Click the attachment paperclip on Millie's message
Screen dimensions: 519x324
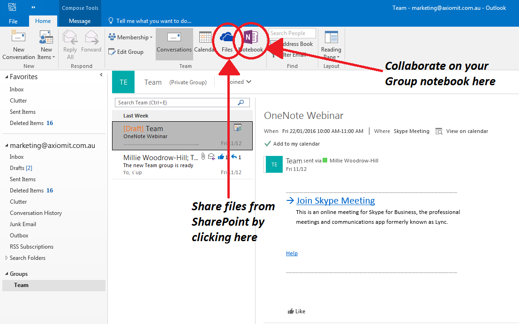tap(203, 156)
